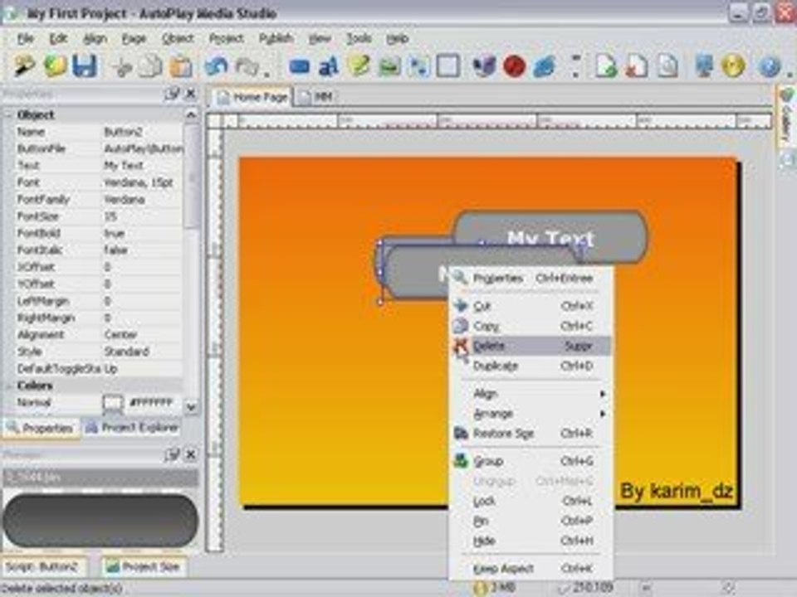Click the Cut scissors toolbar icon
This screenshot has height=597, width=797.
coord(122,66)
